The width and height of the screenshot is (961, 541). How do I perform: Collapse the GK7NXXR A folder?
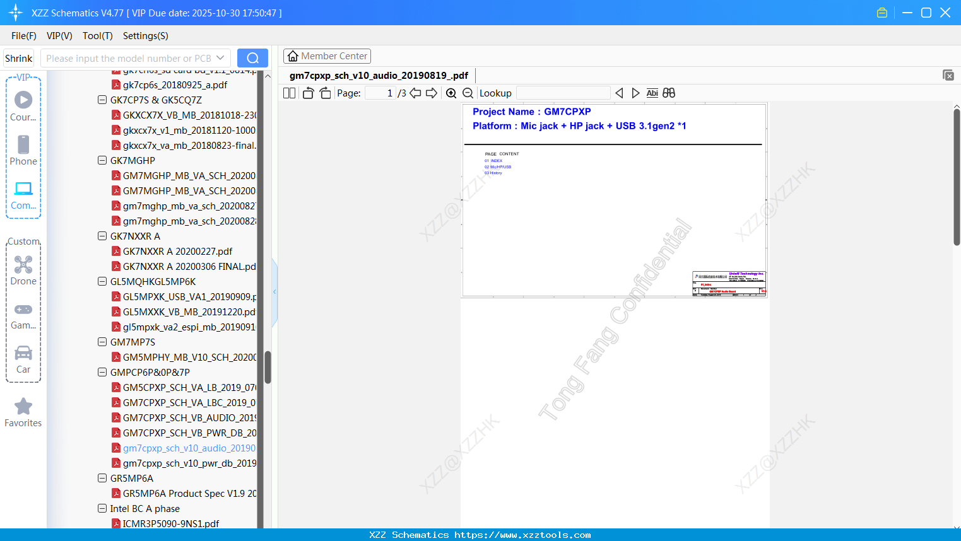click(x=102, y=236)
